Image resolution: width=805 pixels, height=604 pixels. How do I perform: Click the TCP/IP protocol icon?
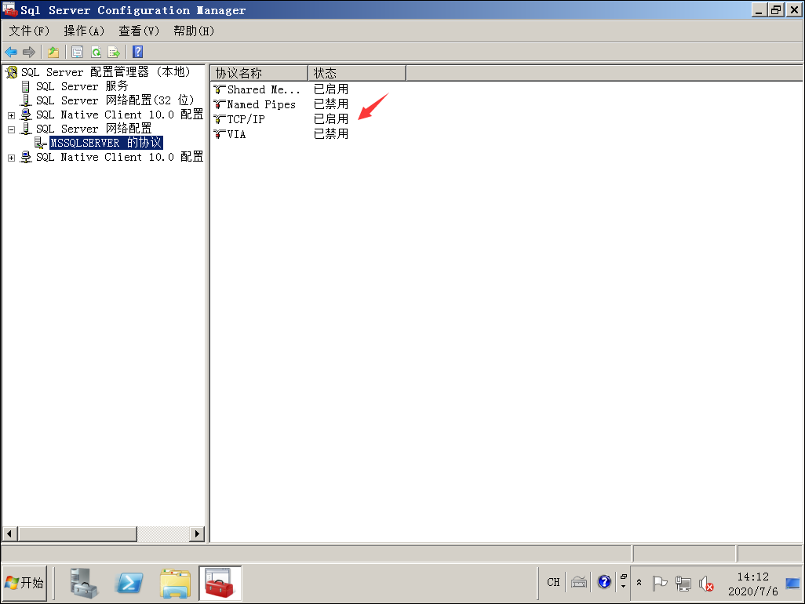point(220,119)
